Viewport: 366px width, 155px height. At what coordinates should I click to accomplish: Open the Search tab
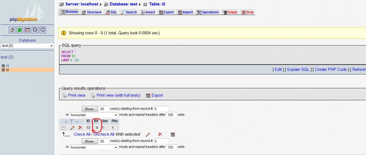click(x=129, y=12)
